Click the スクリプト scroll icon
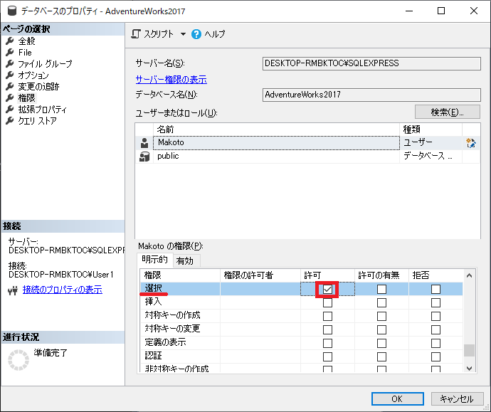This screenshot has width=491, height=412. (136, 34)
